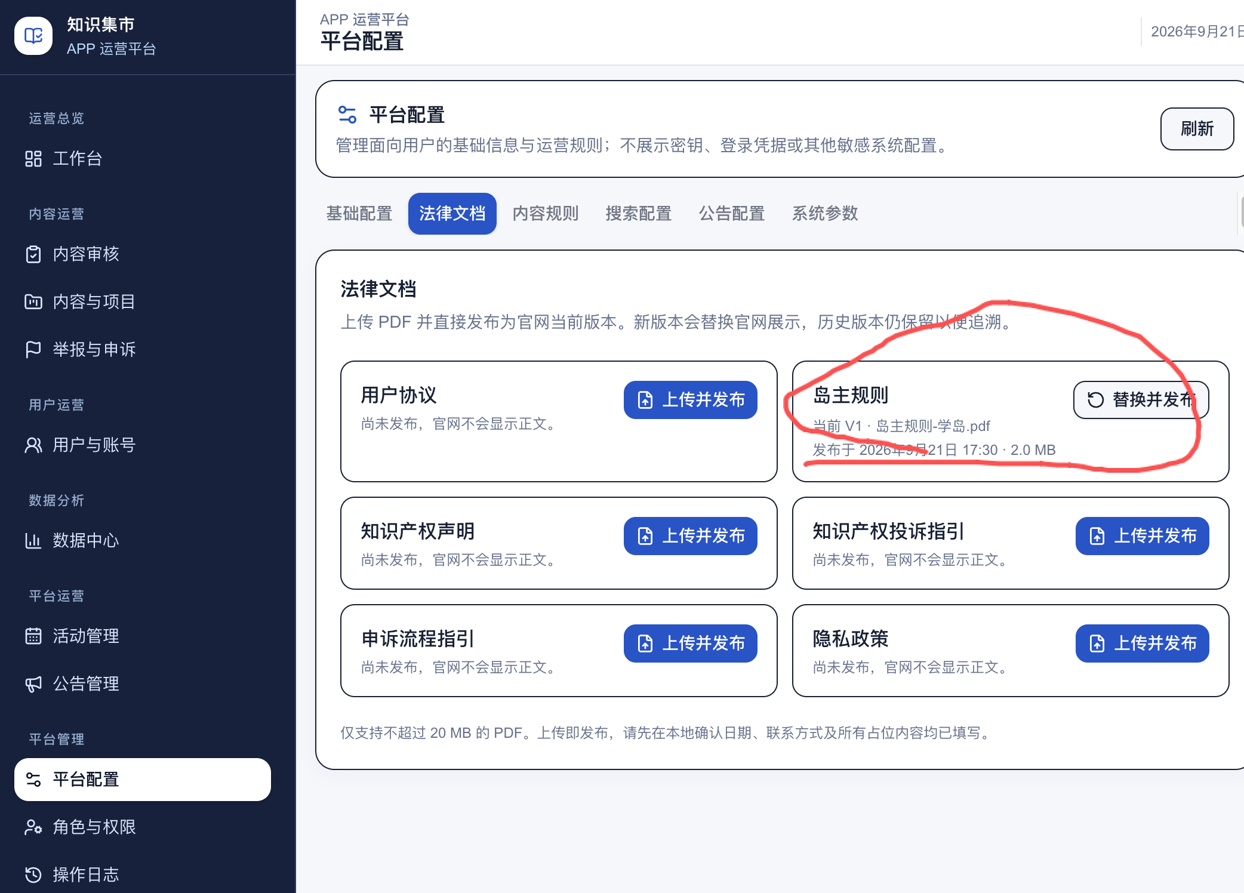This screenshot has height=893, width=1244.
Task: Click the 隐私政策 card title
Action: tap(851, 639)
